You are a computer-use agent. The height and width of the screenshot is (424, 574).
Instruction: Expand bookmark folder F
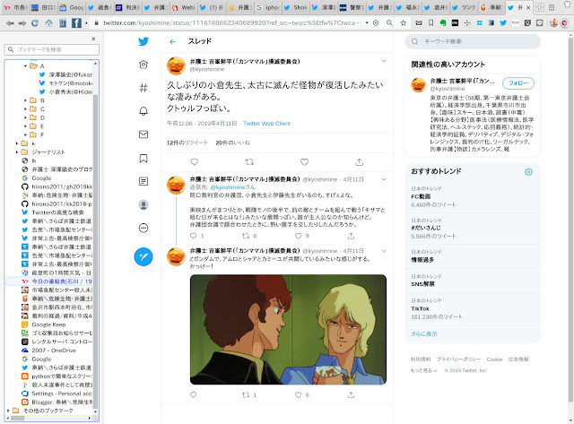click(25, 135)
